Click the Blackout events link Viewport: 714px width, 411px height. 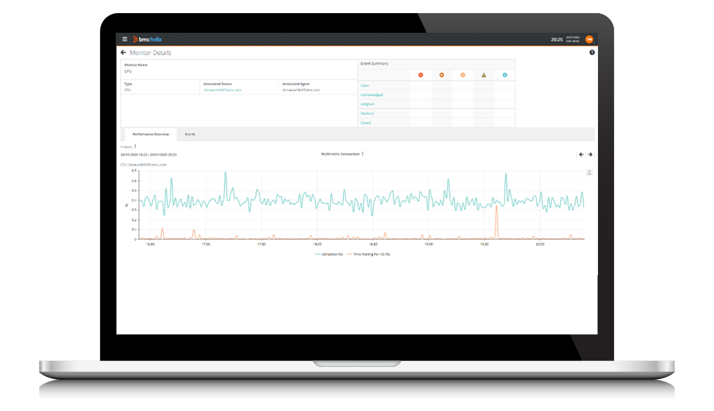tap(367, 113)
